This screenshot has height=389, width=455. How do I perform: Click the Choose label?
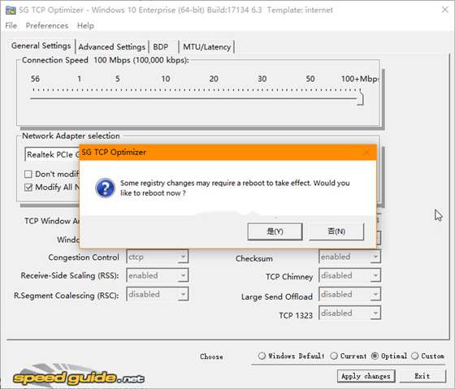pos(211,357)
